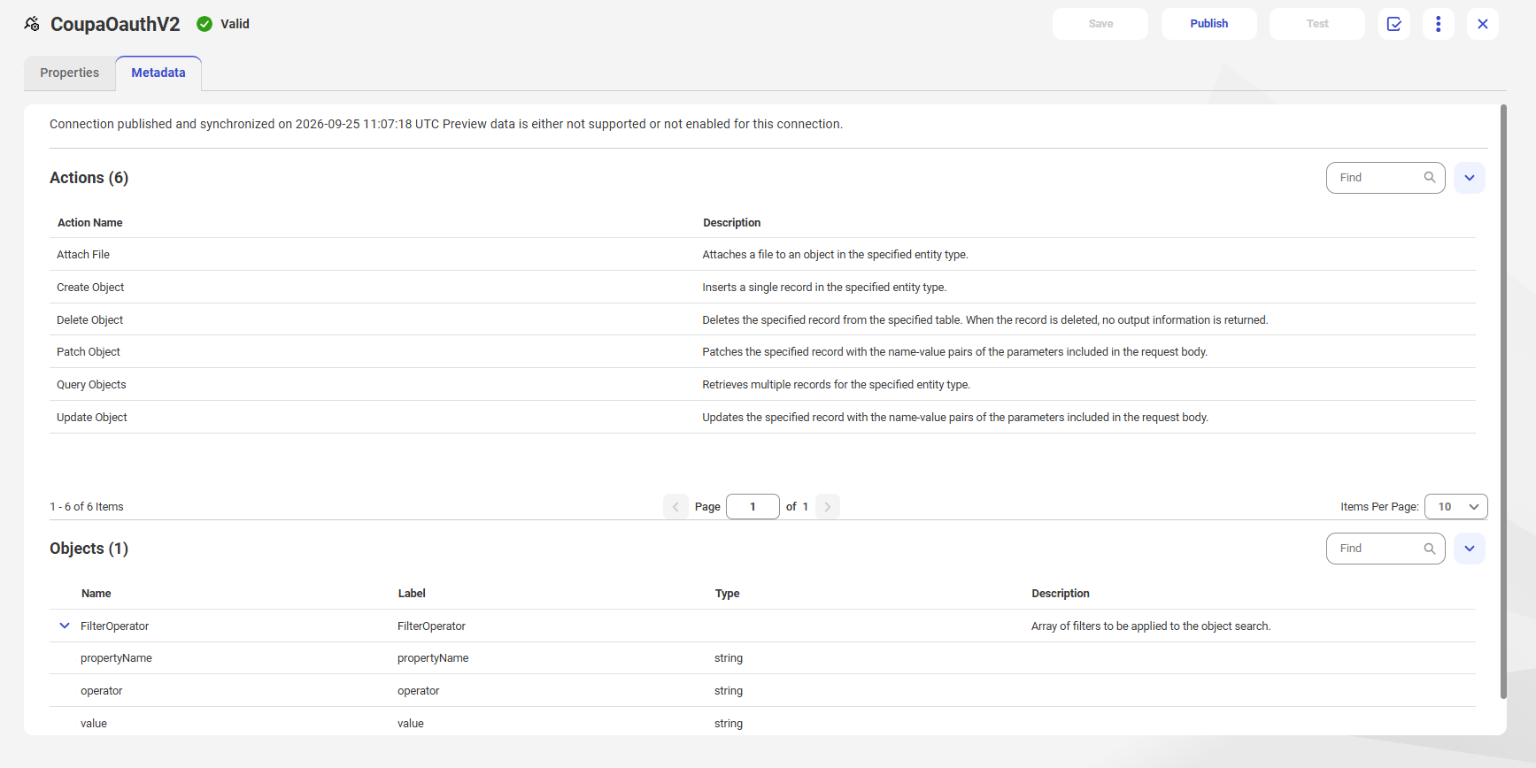Switch to the Properties tab
Image resolution: width=1536 pixels, height=768 pixels.
(69, 73)
